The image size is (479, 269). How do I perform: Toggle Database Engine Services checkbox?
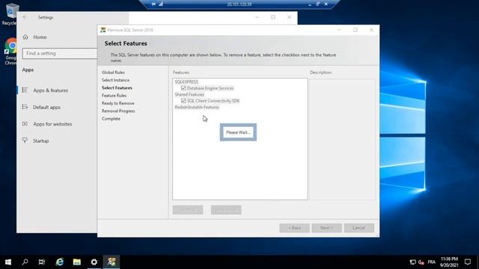(183, 88)
